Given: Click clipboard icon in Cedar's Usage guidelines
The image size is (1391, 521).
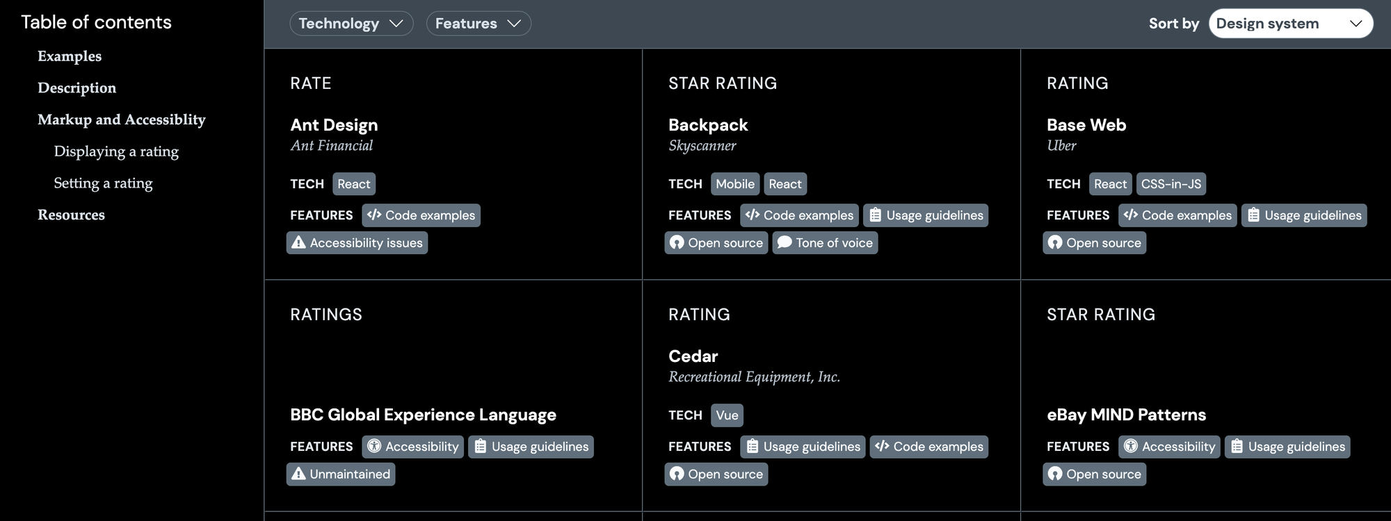Looking at the screenshot, I should [753, 447].
